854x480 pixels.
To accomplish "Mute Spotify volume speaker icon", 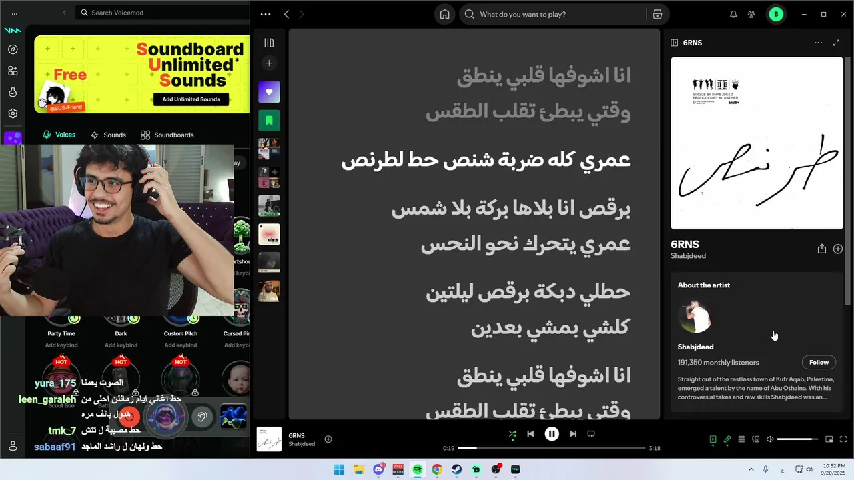I will pos(770,439).
